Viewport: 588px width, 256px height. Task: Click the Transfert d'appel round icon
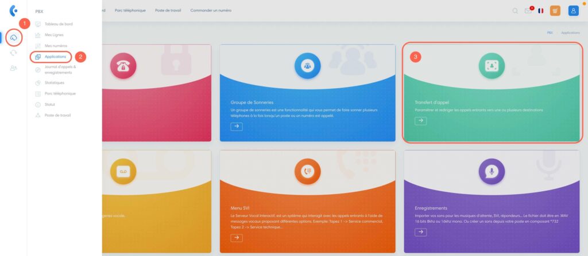492,66
